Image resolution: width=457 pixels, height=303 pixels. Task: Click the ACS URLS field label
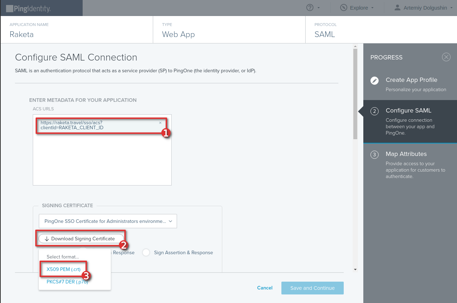tap(43, 109)
